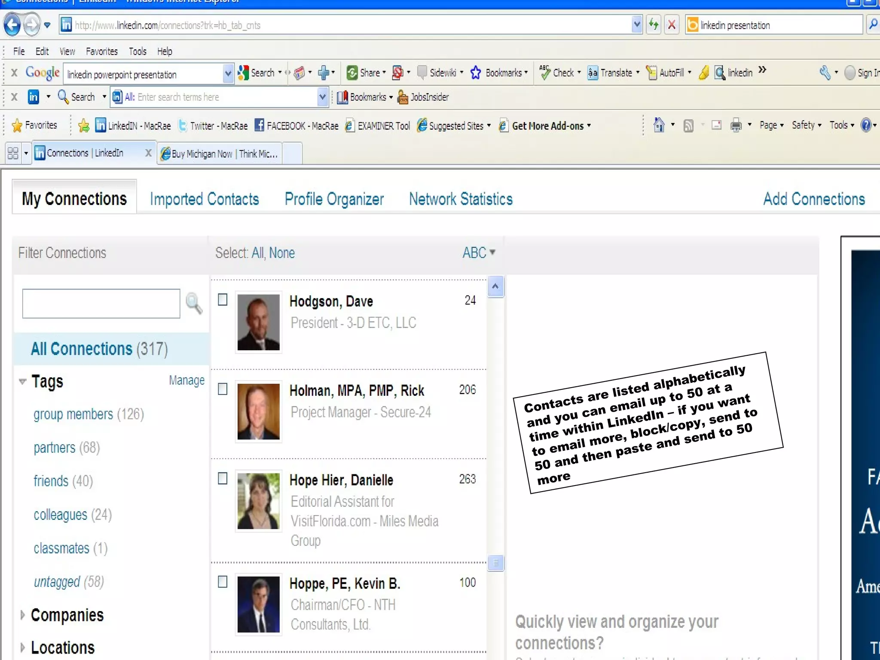Switch to Buy Michigan Now browser tab
Image resolution: width=880 pixels, height=660 pixels.
coord(220,153)
